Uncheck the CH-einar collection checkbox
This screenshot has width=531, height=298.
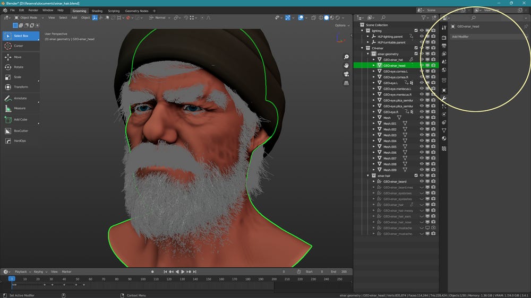tap(416, 48)
